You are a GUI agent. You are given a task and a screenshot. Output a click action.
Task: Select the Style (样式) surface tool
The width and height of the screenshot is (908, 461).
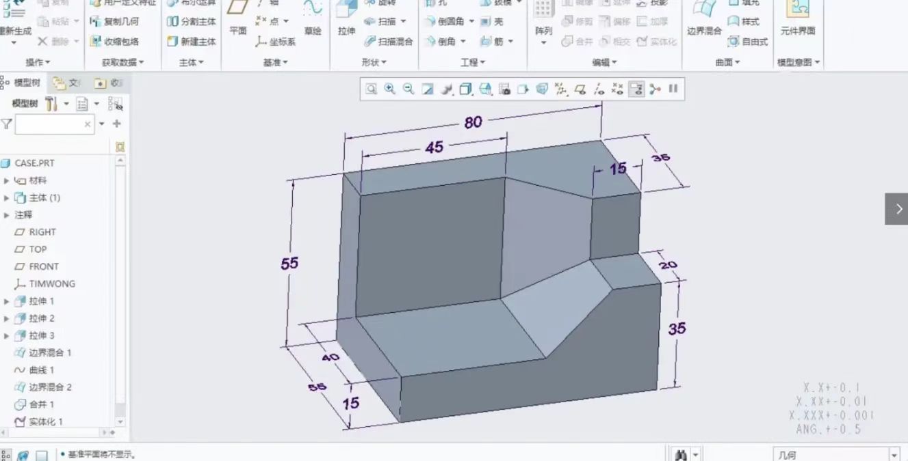pyautogui.click(x=743, y=21)
